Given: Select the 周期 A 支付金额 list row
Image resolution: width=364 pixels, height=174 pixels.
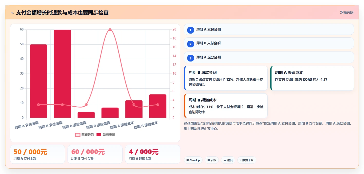Looking at the screenshot, I should [269, 29].
